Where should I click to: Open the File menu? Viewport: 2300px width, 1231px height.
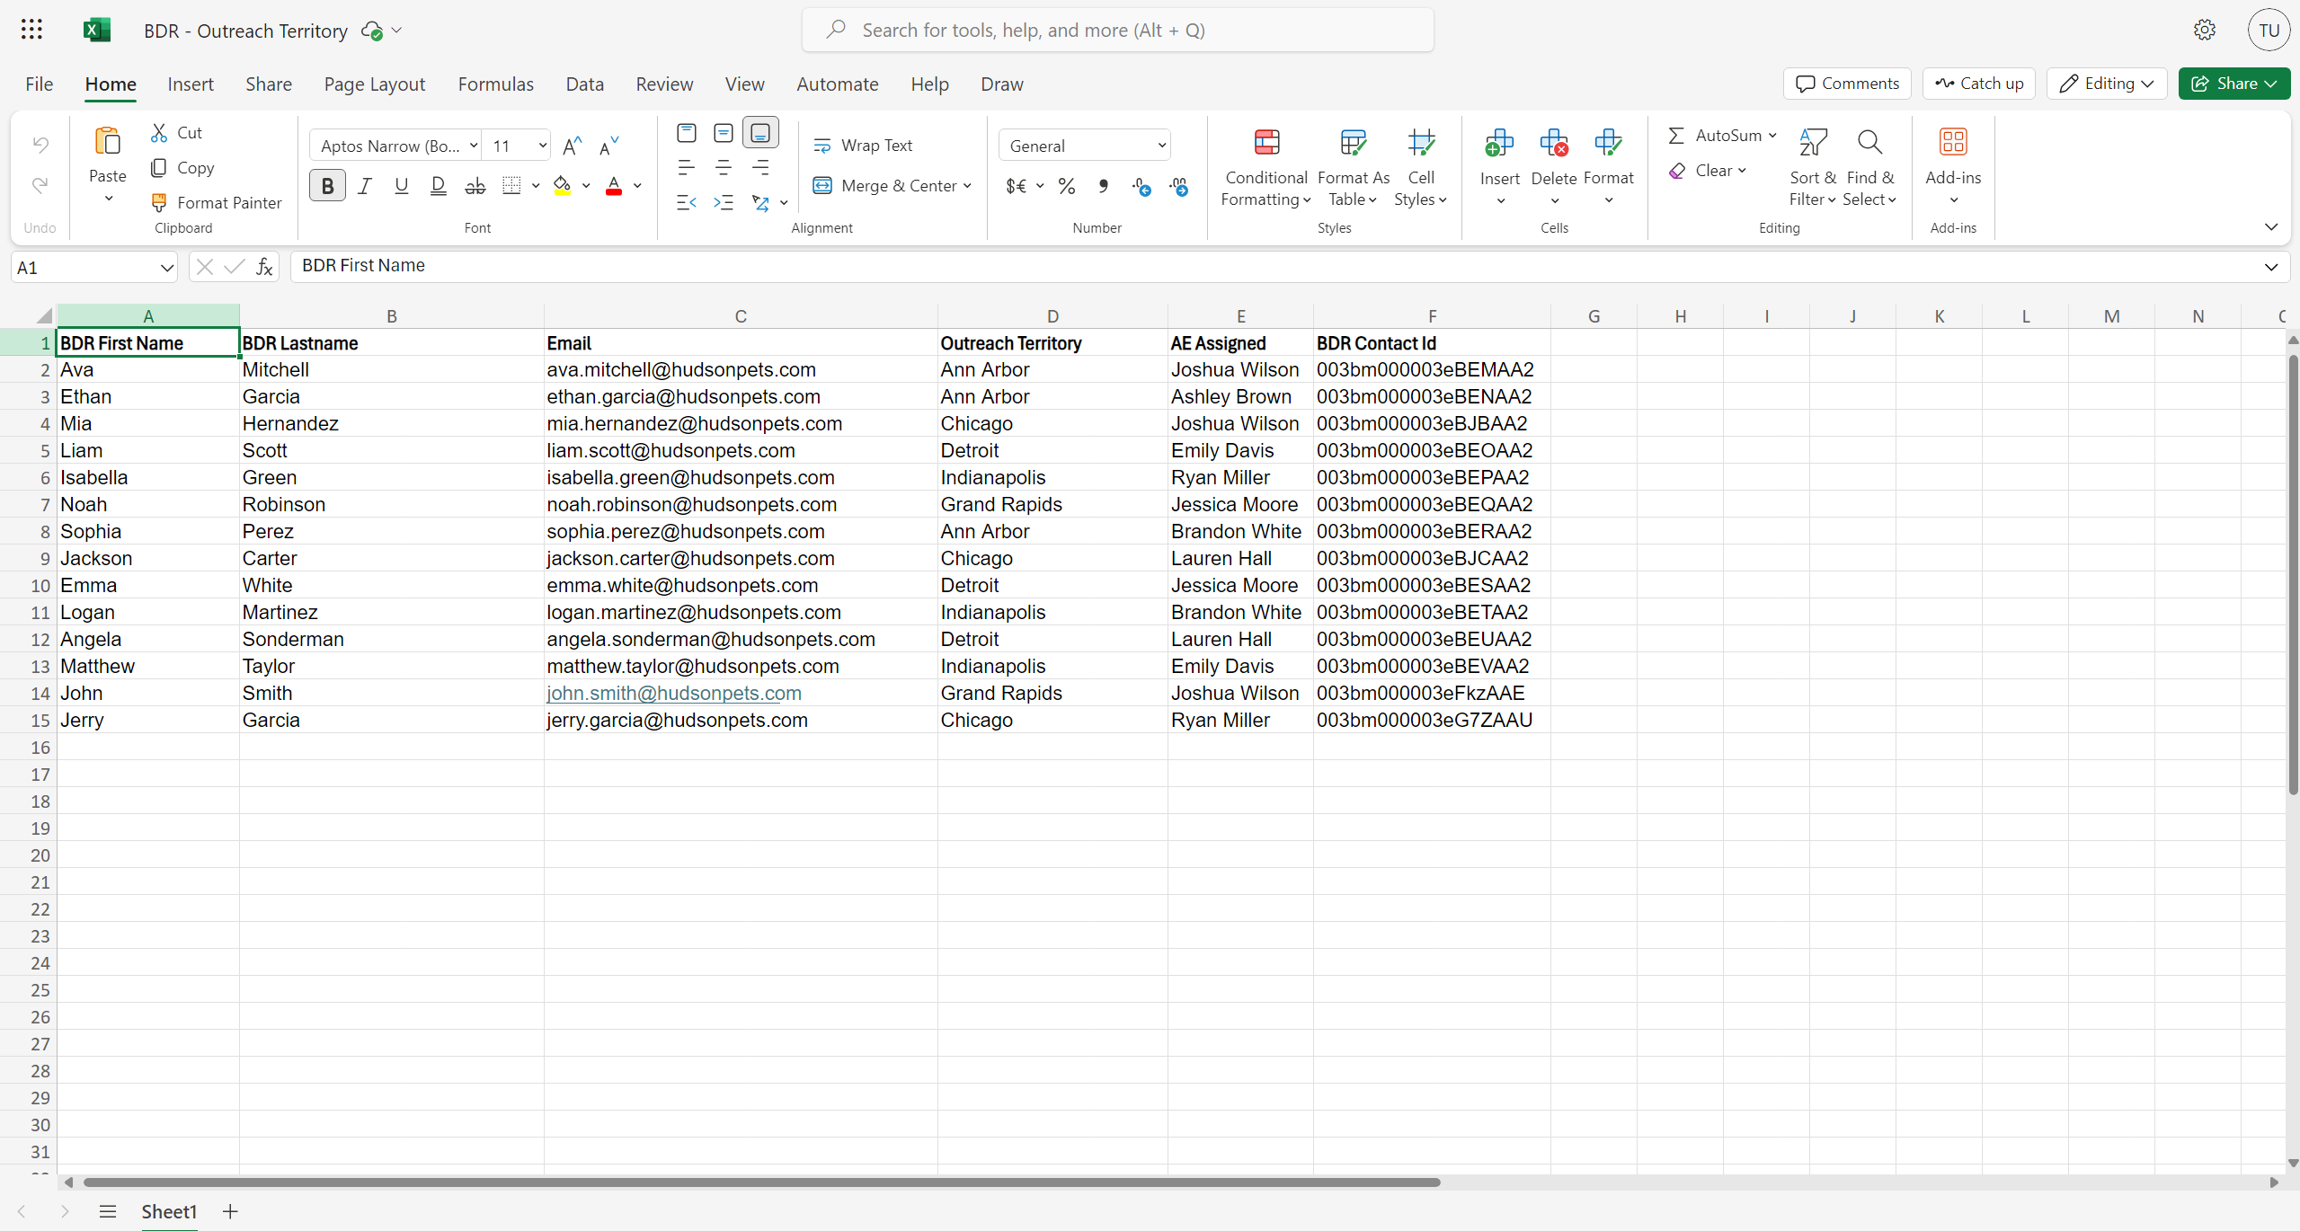click(39, 84)
